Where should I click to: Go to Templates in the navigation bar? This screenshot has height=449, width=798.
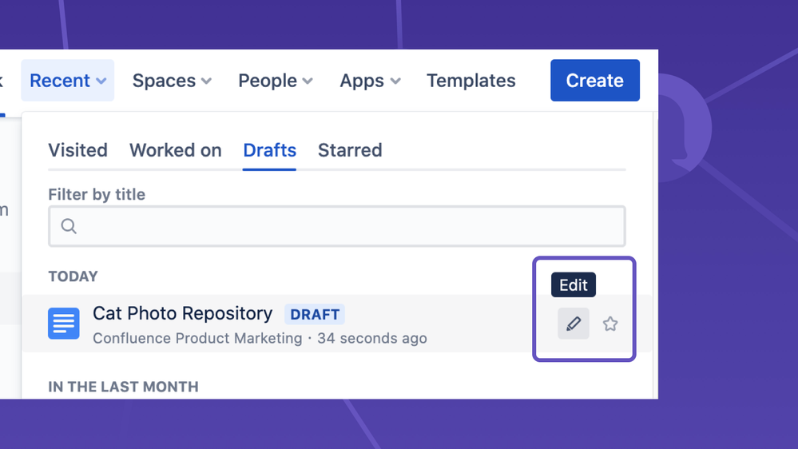coord(470,81)
